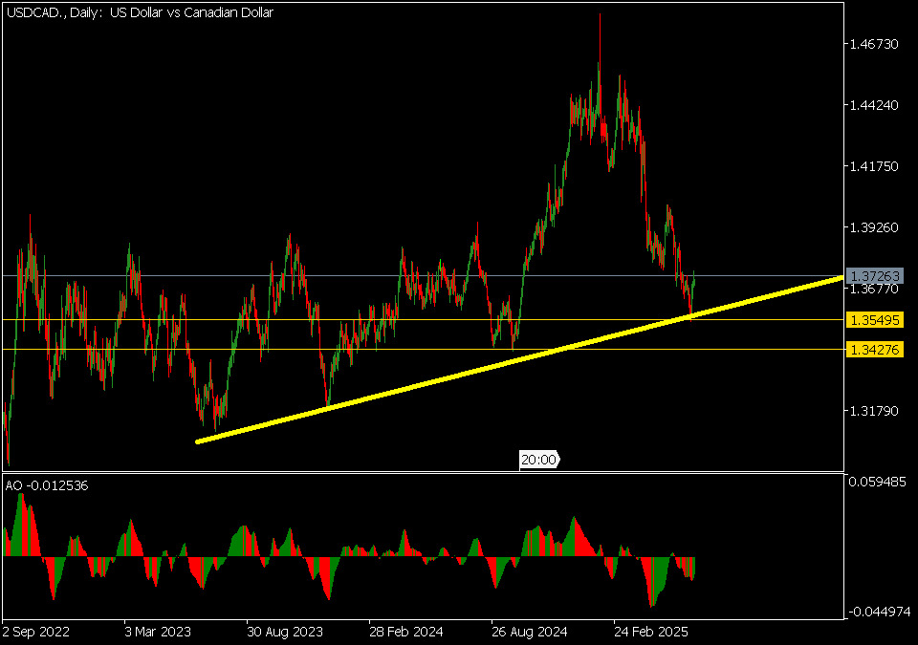Click the 1.31790 price axis value
Screen dimensions: 918x645
pos(873,411)
